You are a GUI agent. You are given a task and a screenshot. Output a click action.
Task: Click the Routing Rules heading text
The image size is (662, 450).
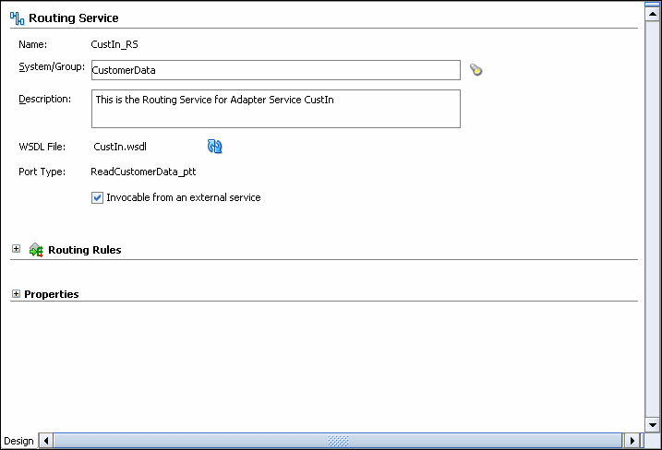pos(84,250)
